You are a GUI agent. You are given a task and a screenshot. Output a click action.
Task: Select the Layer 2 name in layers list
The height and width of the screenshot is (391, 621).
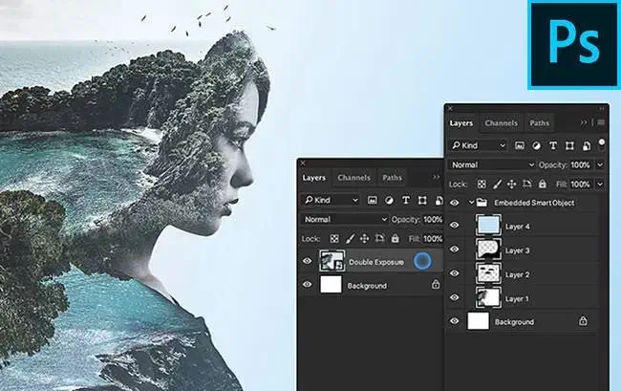[x=517, y=274]
